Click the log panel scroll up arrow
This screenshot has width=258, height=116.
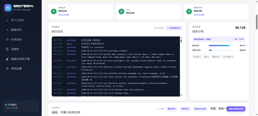tap(181, 38)
